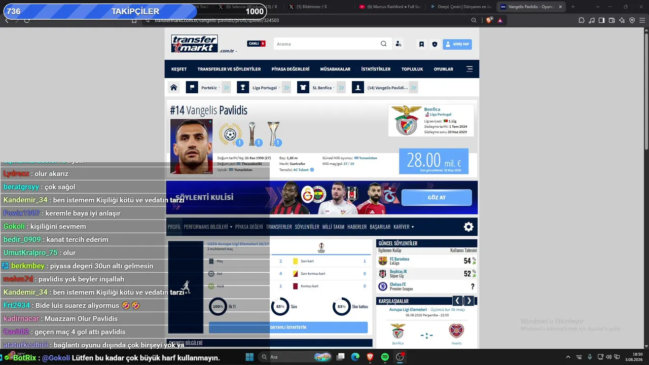Click the magnifier search icon
Image resolution: width=649 pixels, height=365 pixels.
click(384, 44)
